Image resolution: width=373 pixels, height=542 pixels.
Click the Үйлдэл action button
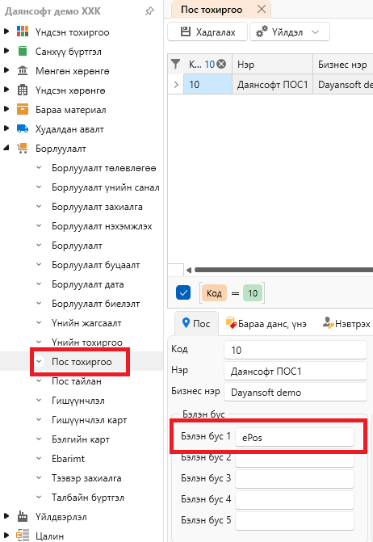(x=289, y=32)
